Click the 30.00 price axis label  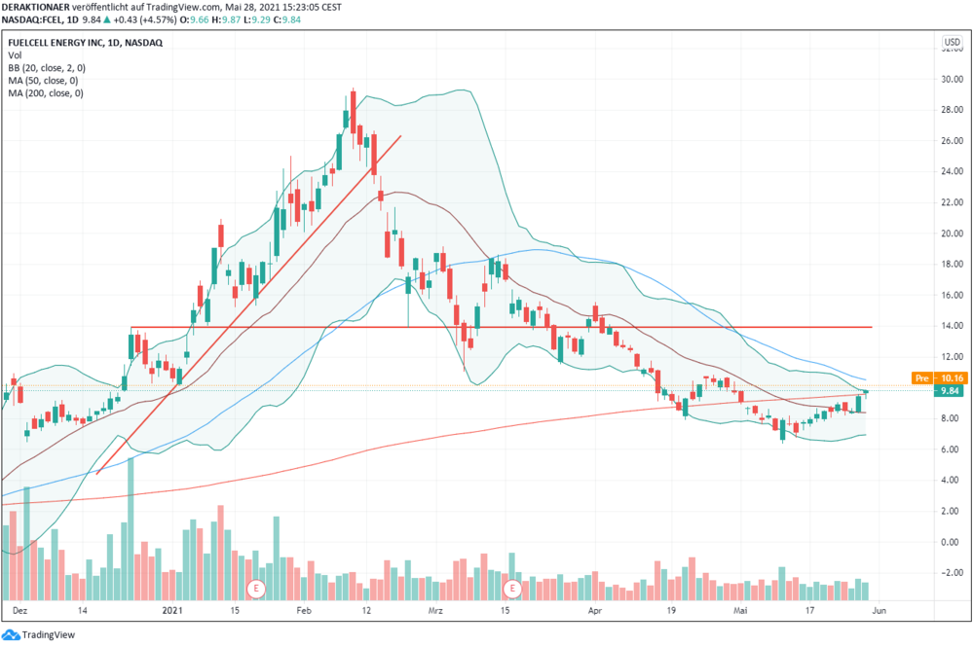(x=953, y=79)
